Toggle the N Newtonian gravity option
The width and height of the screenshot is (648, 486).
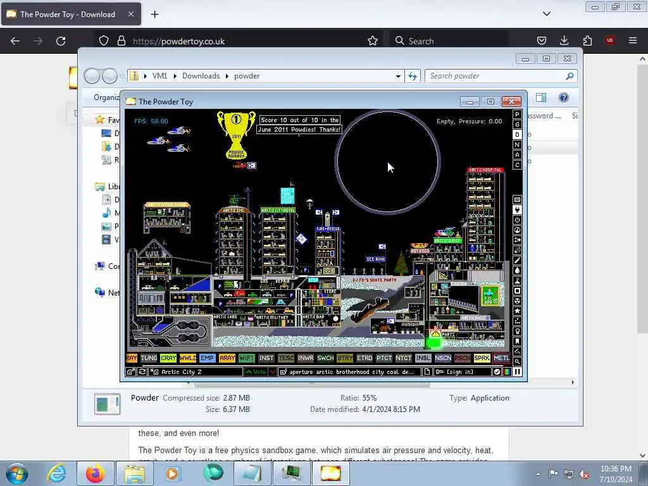point(517,145)
